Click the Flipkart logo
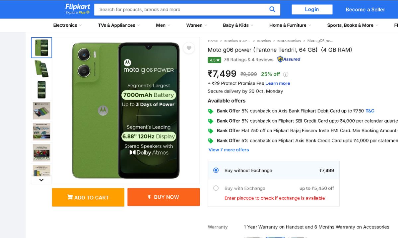 78,9
